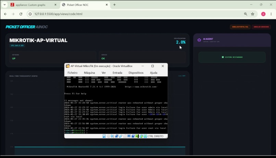The image size is (276, 158).
Task: Close the Picket Officer NOC tab
Action: (x=107, y=5)
